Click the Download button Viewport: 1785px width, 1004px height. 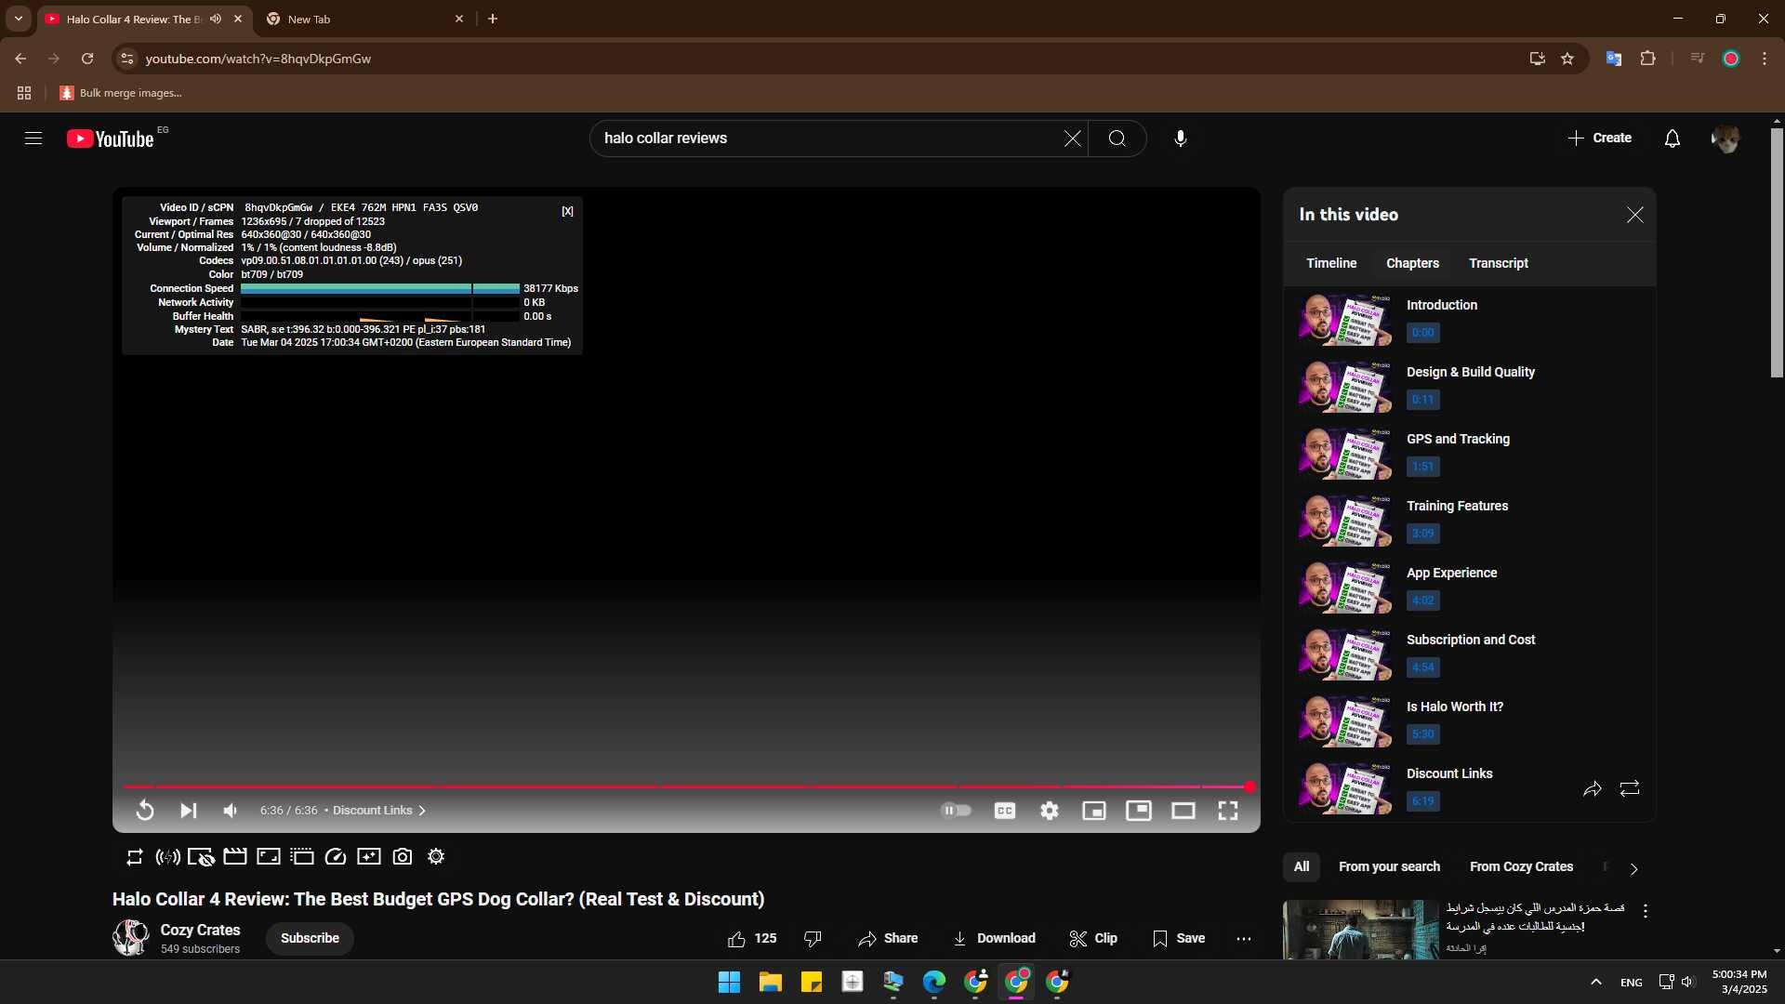pyautogui.click(x=993, y=939)
